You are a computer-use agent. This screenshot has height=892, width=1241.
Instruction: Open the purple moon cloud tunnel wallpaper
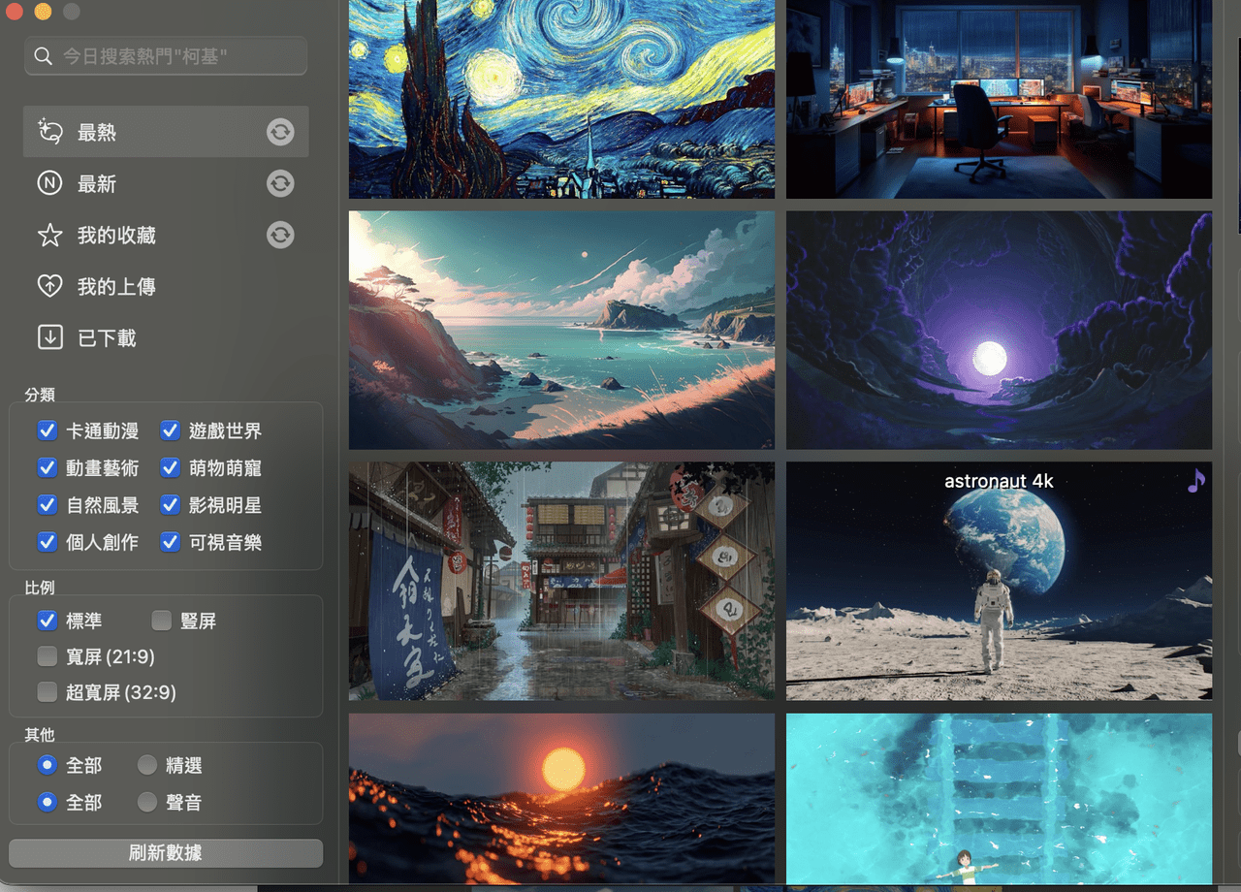pos(999,331)
